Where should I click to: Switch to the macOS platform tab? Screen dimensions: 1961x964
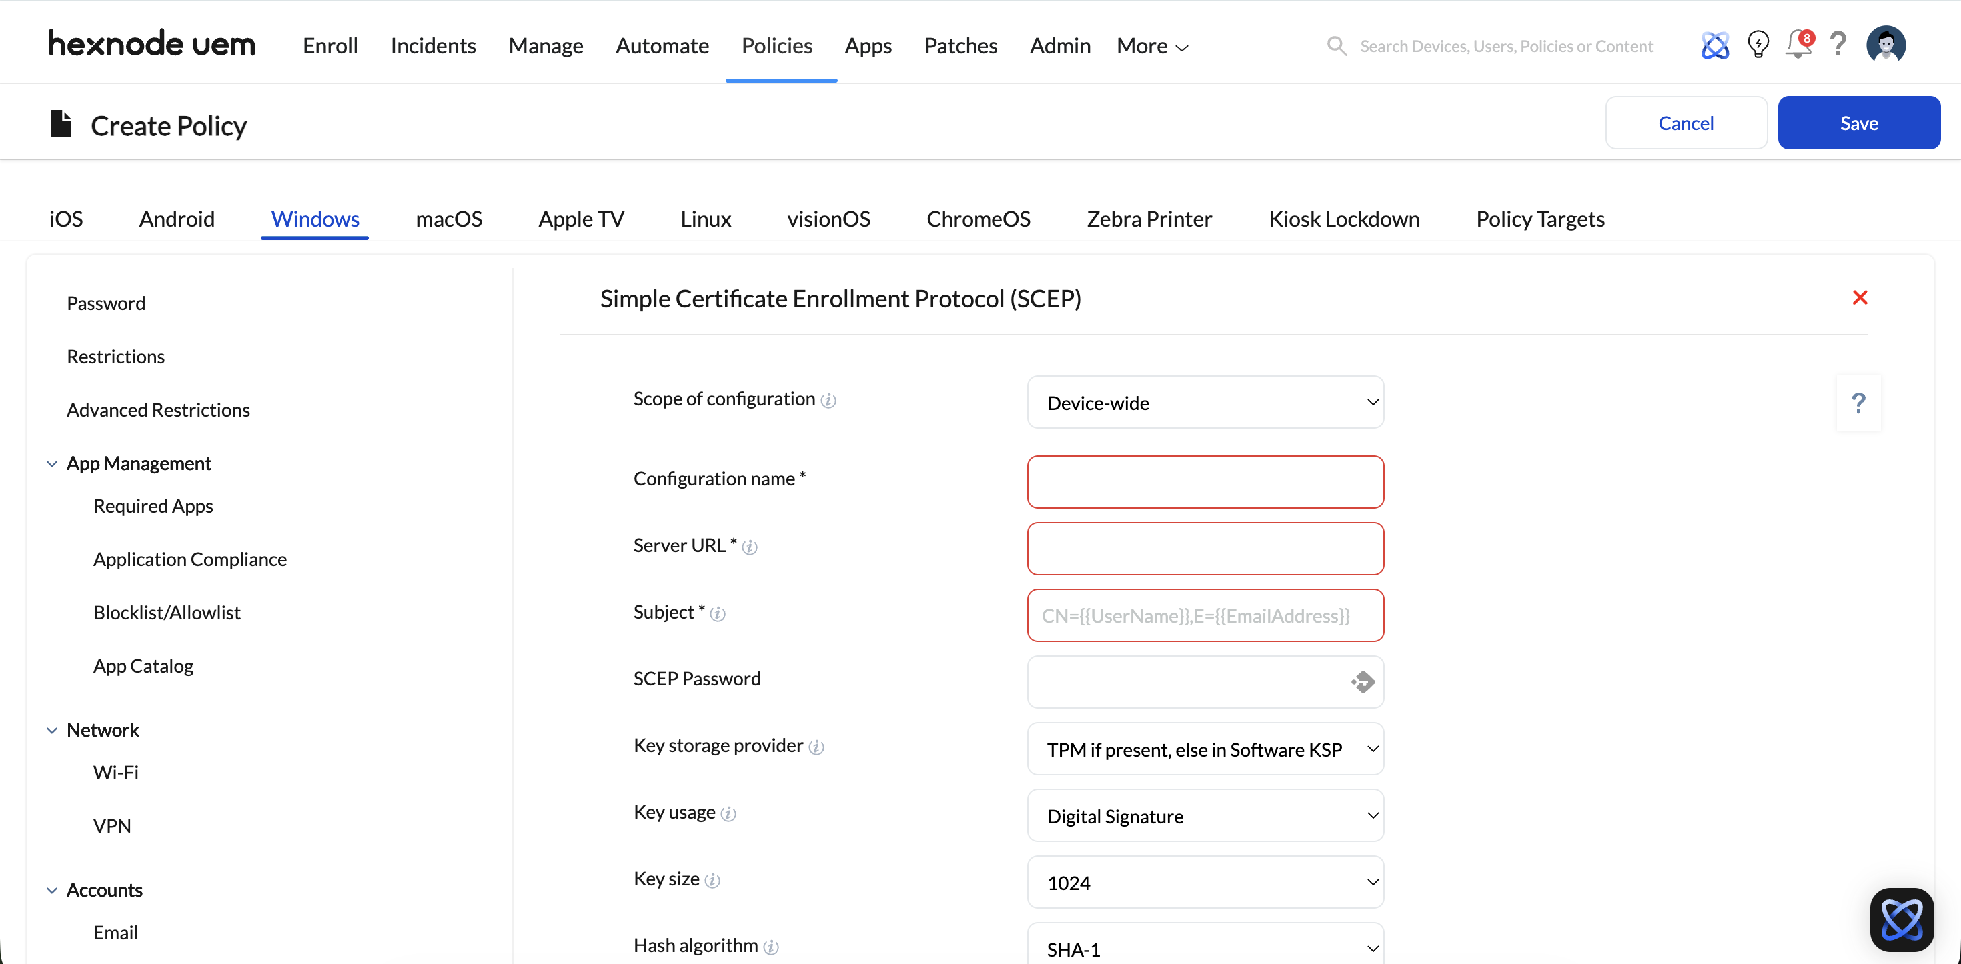pyautogui.click(x=448, y=219)
